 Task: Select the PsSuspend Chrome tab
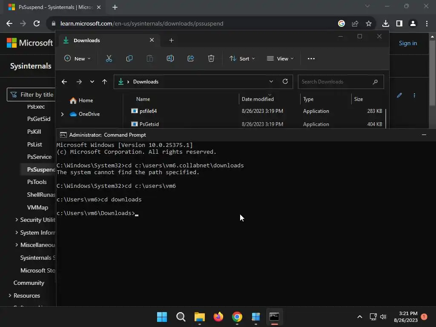pos(54,7)
